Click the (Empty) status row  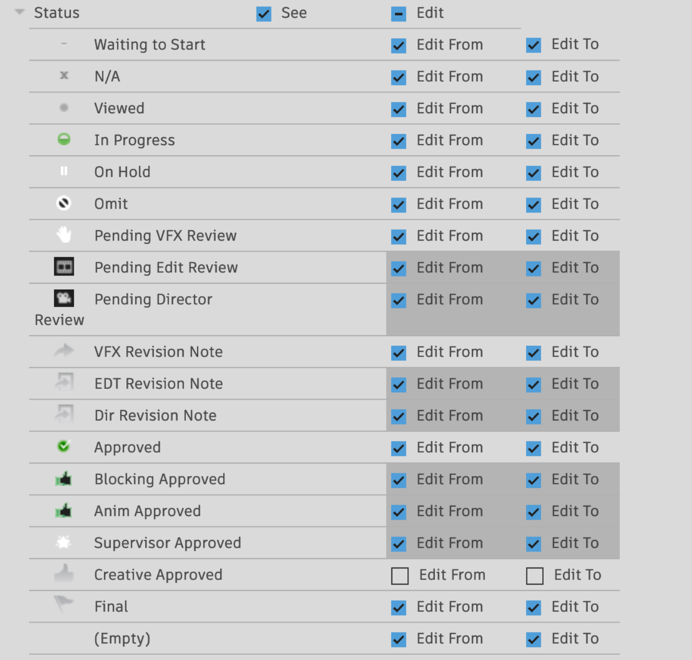[x=122, y=638]
